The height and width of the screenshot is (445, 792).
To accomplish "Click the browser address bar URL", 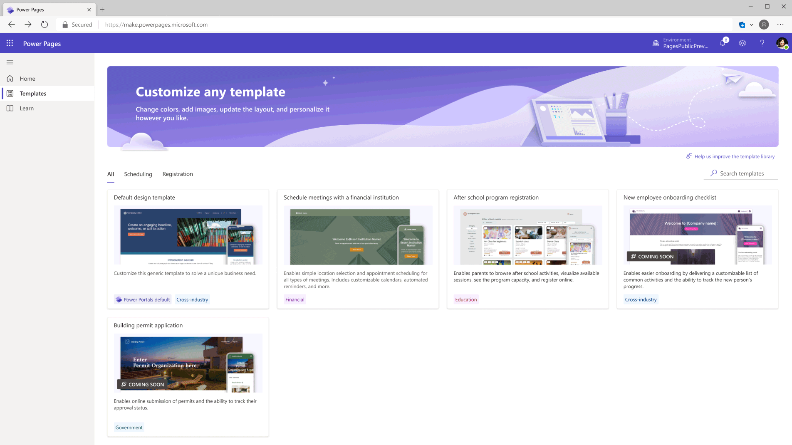I will [156, 25].
